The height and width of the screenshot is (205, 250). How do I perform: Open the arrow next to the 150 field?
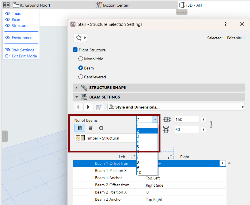(x=204, y=119)
